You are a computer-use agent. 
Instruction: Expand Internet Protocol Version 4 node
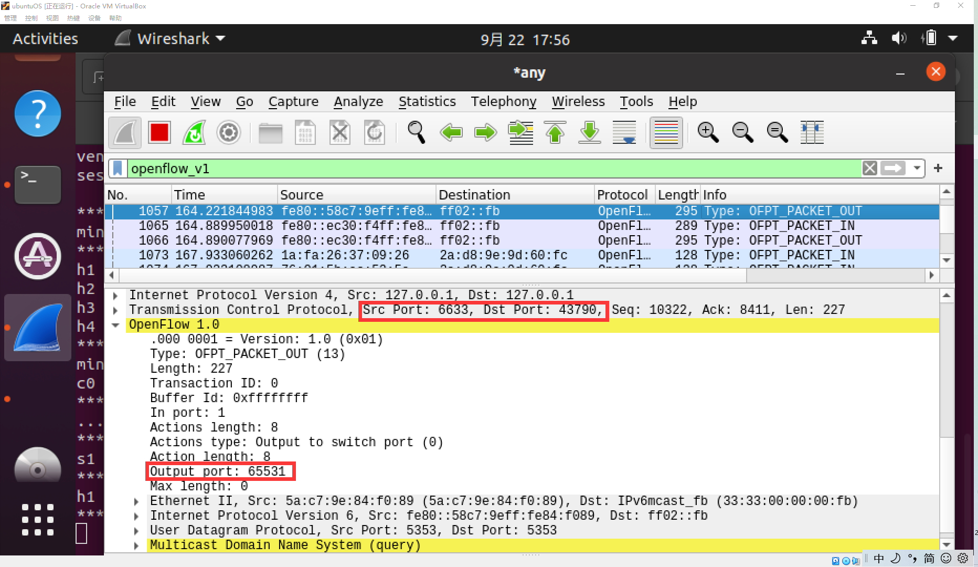[x=115, y=296]
